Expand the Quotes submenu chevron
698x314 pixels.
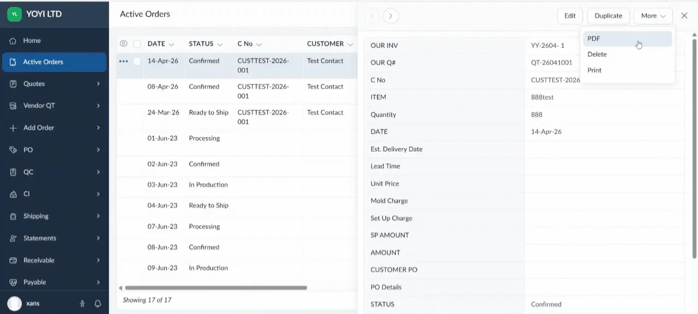click(x=99, y=84)
